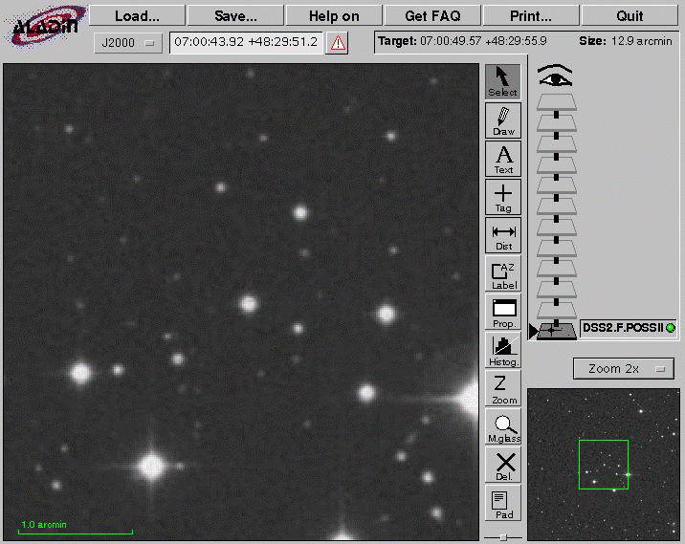Screen dimensions: 685x544
Task: Select the DSS2.F.POSSII image plane icon
Action: click(557, 331)
